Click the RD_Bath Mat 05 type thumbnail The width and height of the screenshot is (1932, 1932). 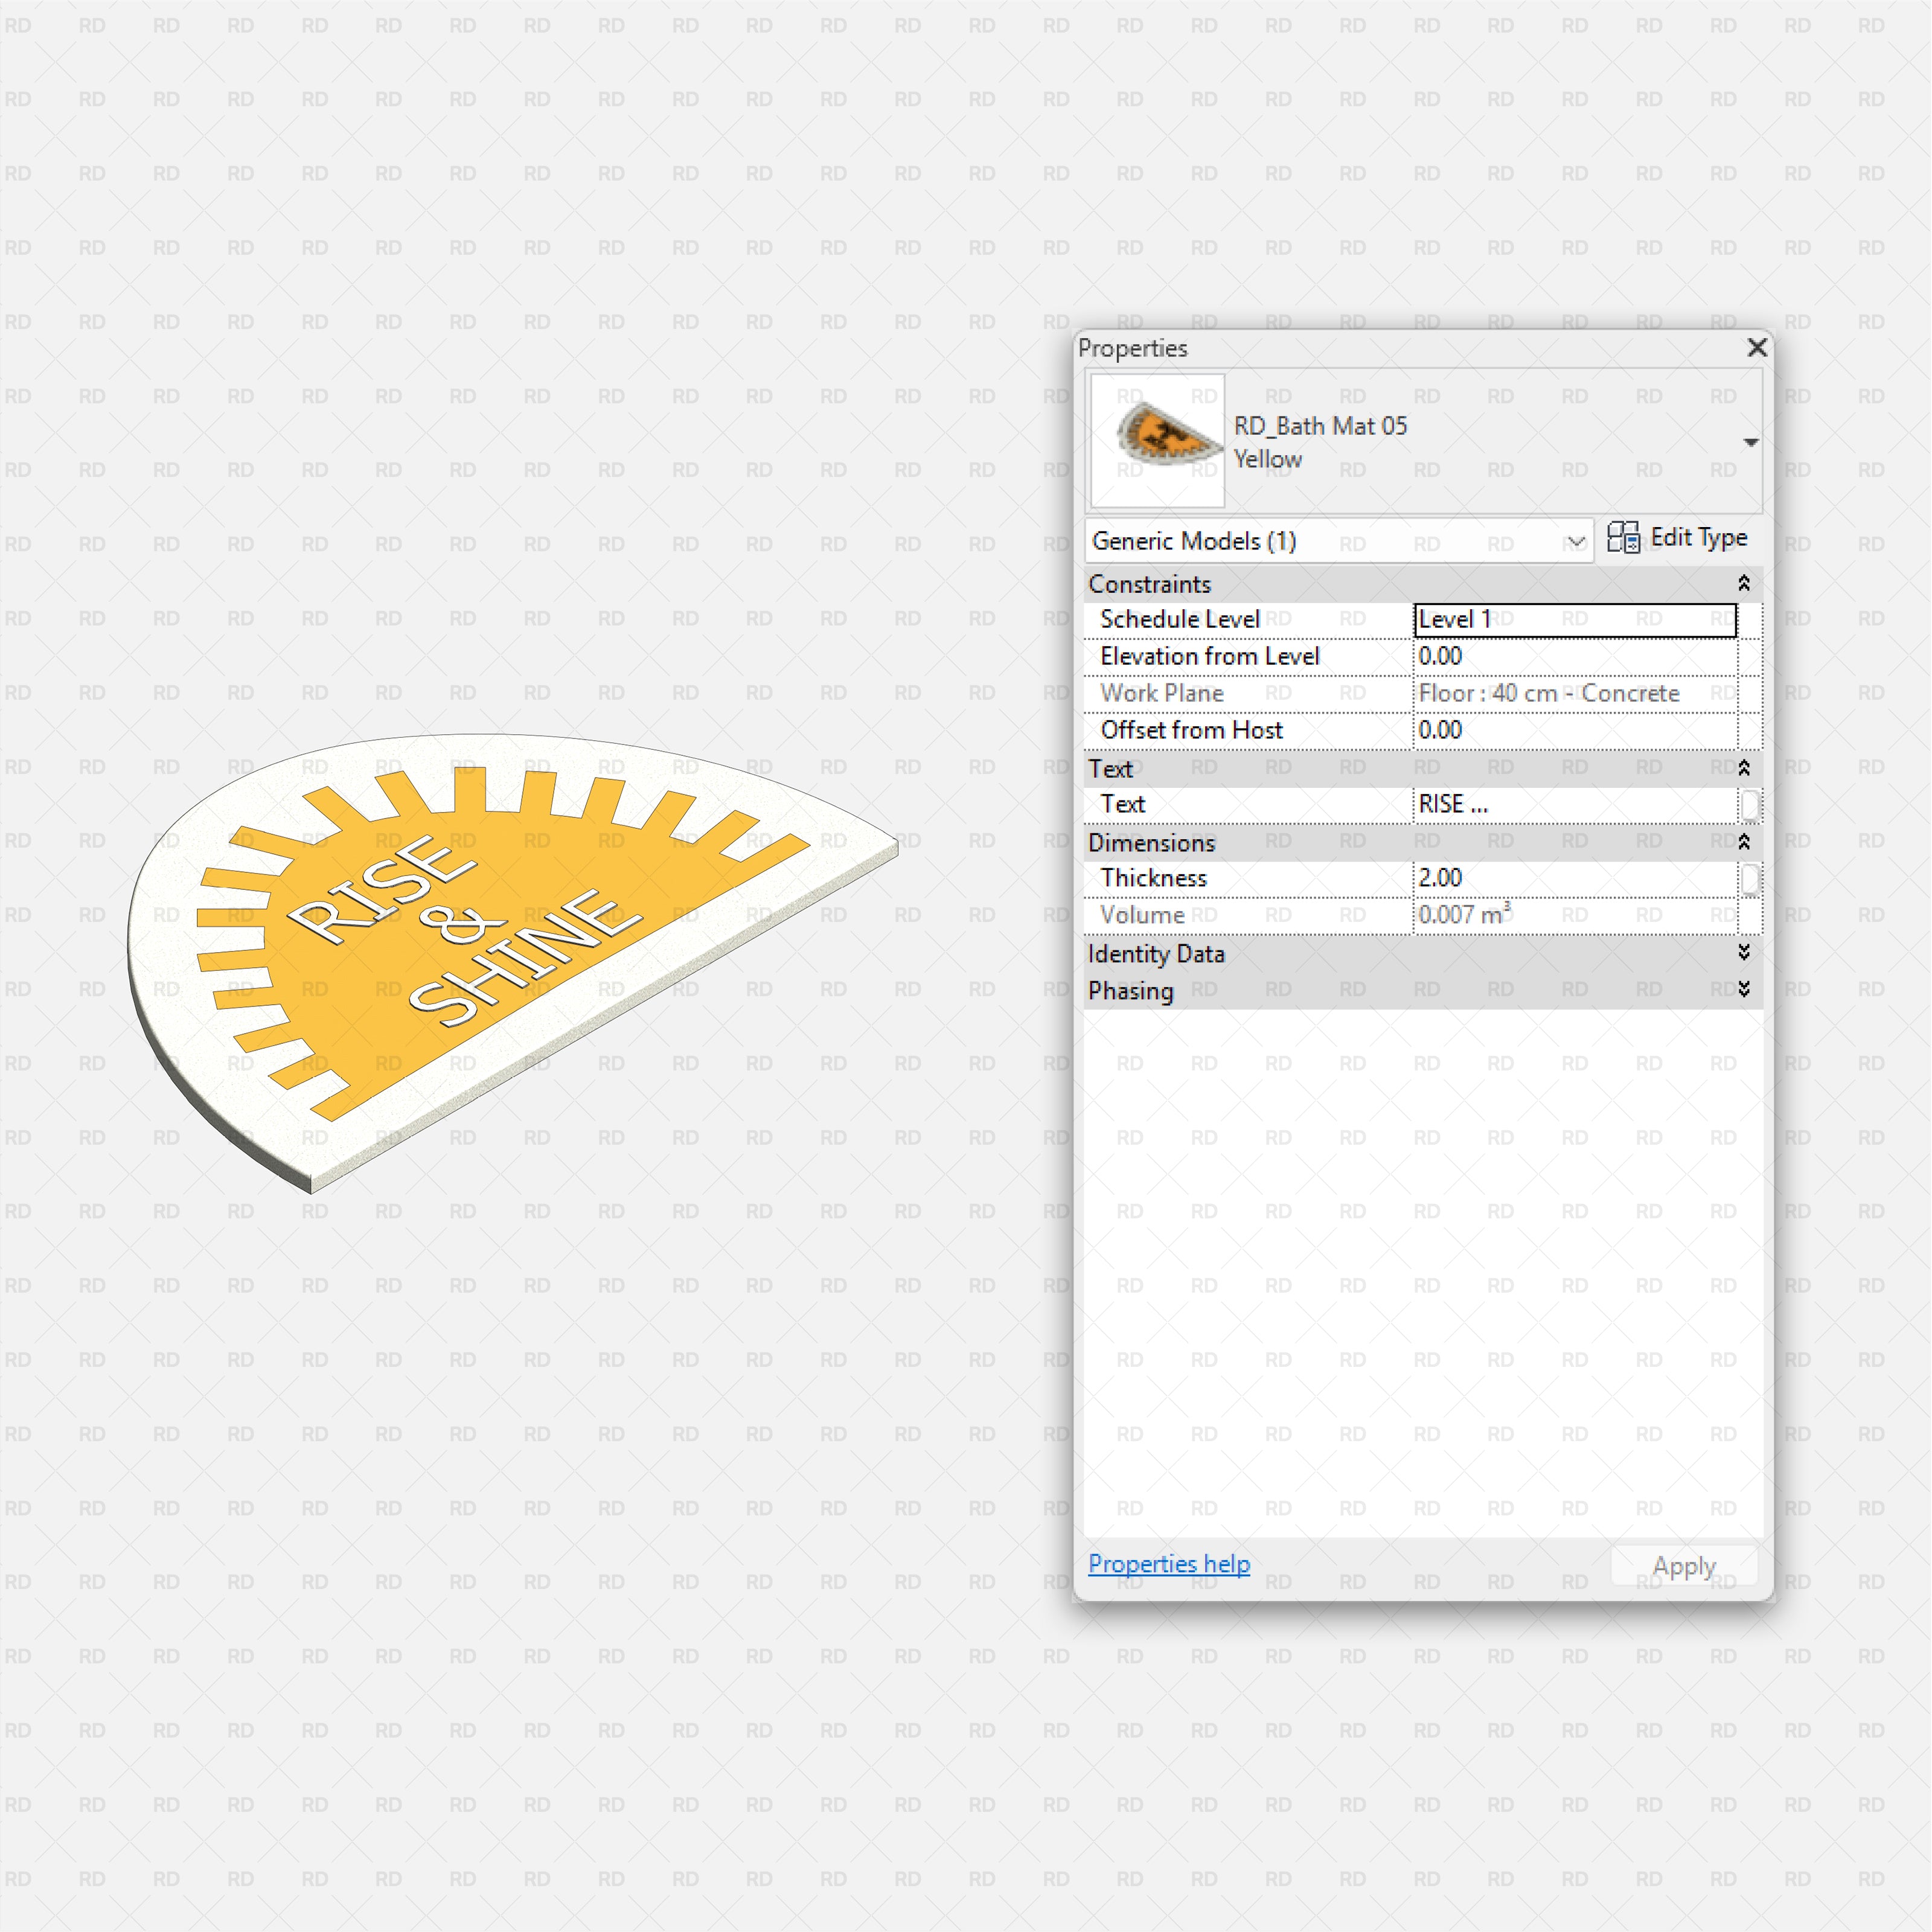tap(1157, 440)
